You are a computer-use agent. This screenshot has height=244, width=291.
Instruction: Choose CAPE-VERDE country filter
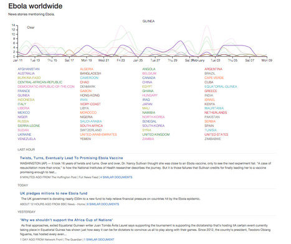click(214, 78)
